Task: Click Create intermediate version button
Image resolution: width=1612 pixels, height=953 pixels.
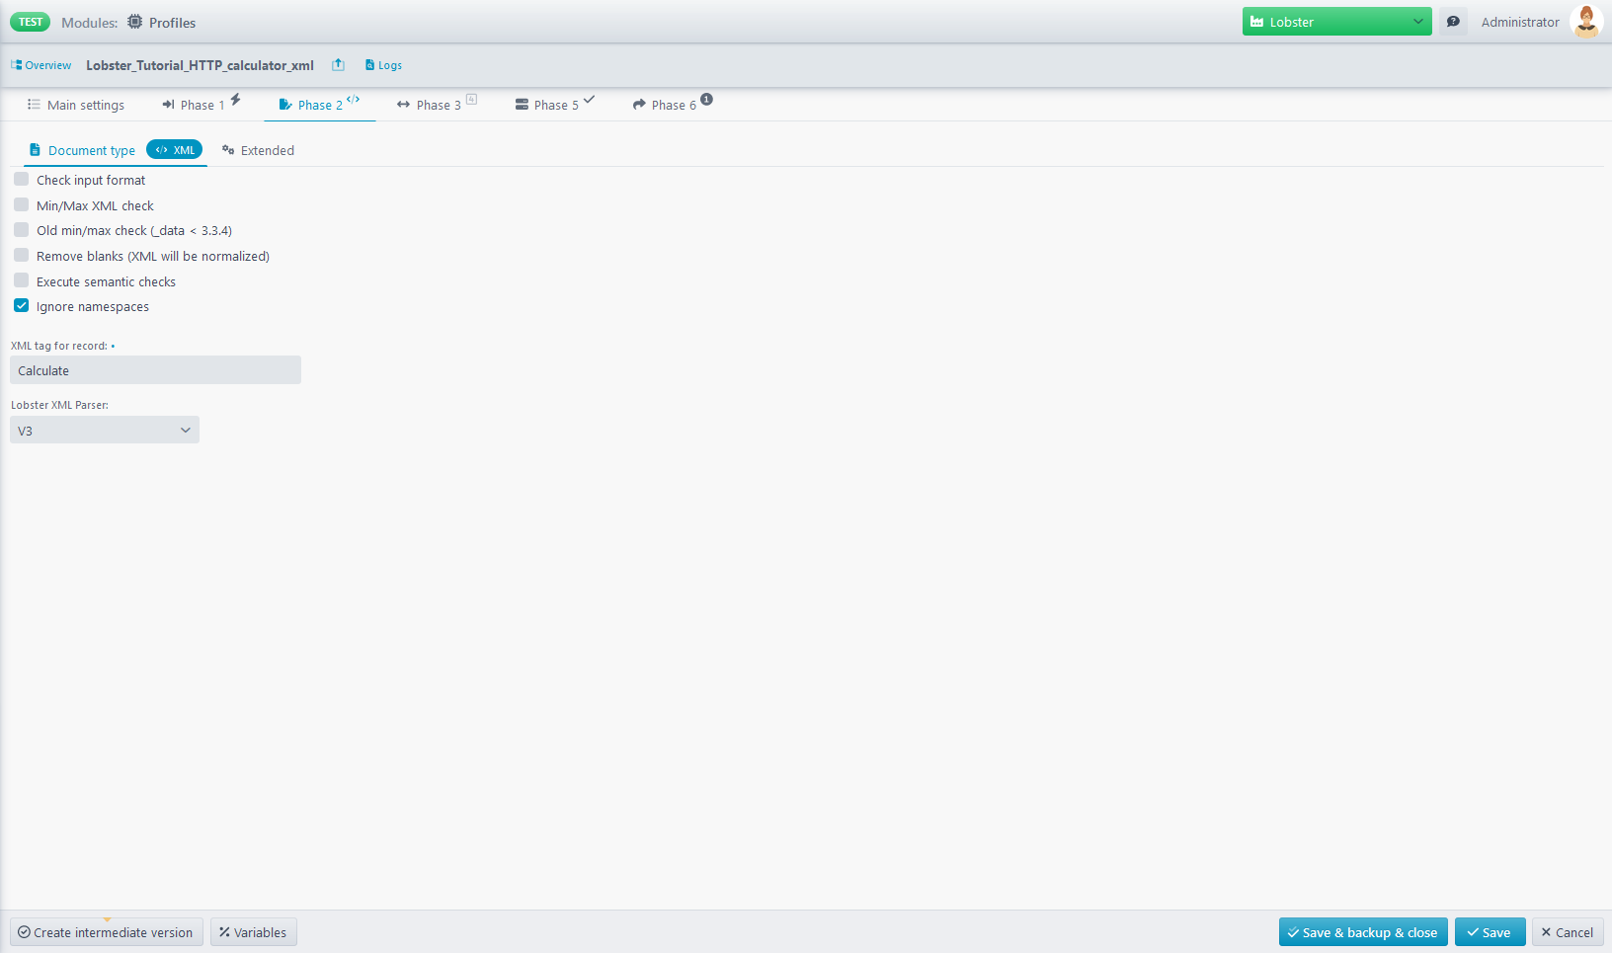Action: pyautogui.click(x=107, y=932)
